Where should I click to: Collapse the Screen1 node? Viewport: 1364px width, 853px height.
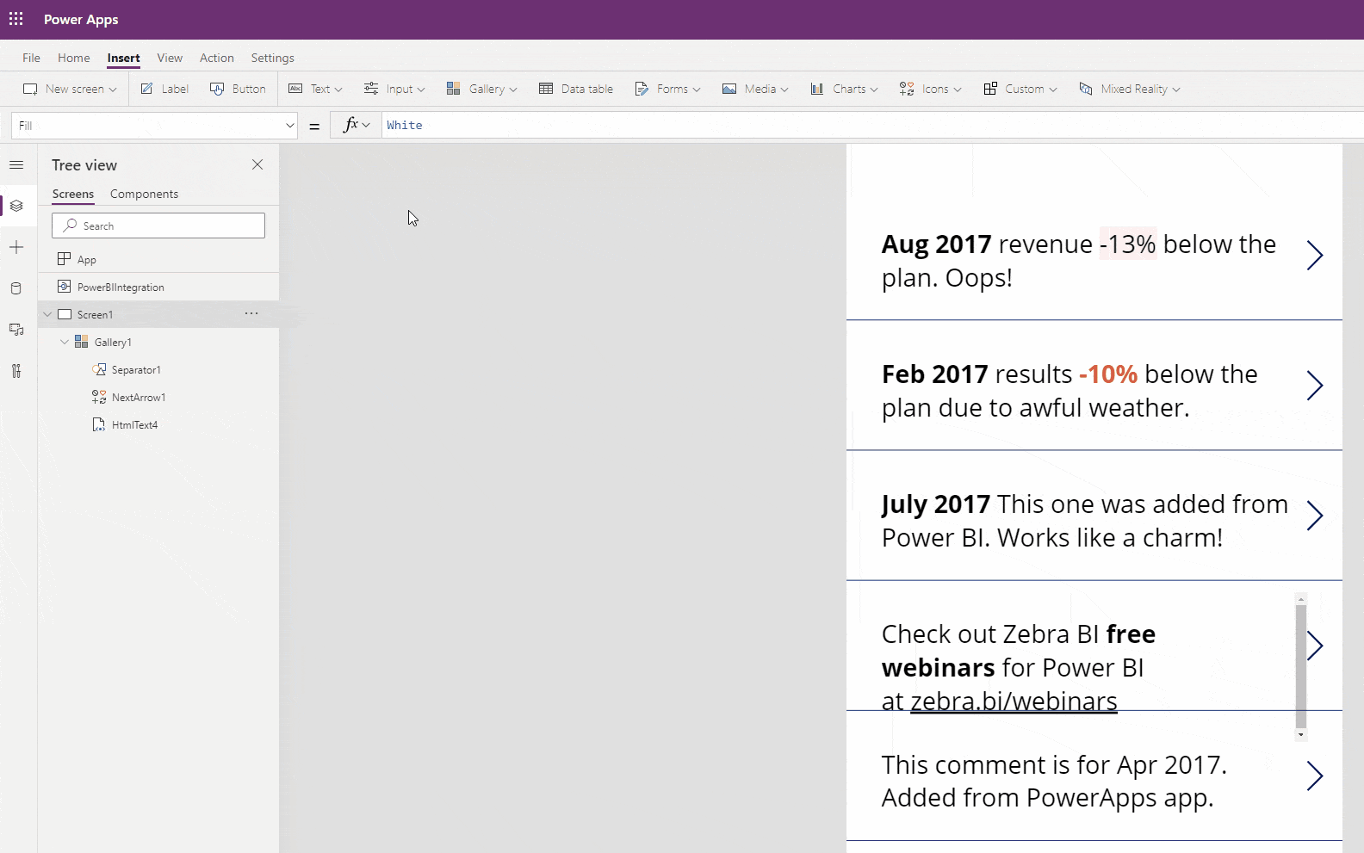(47, 314)
